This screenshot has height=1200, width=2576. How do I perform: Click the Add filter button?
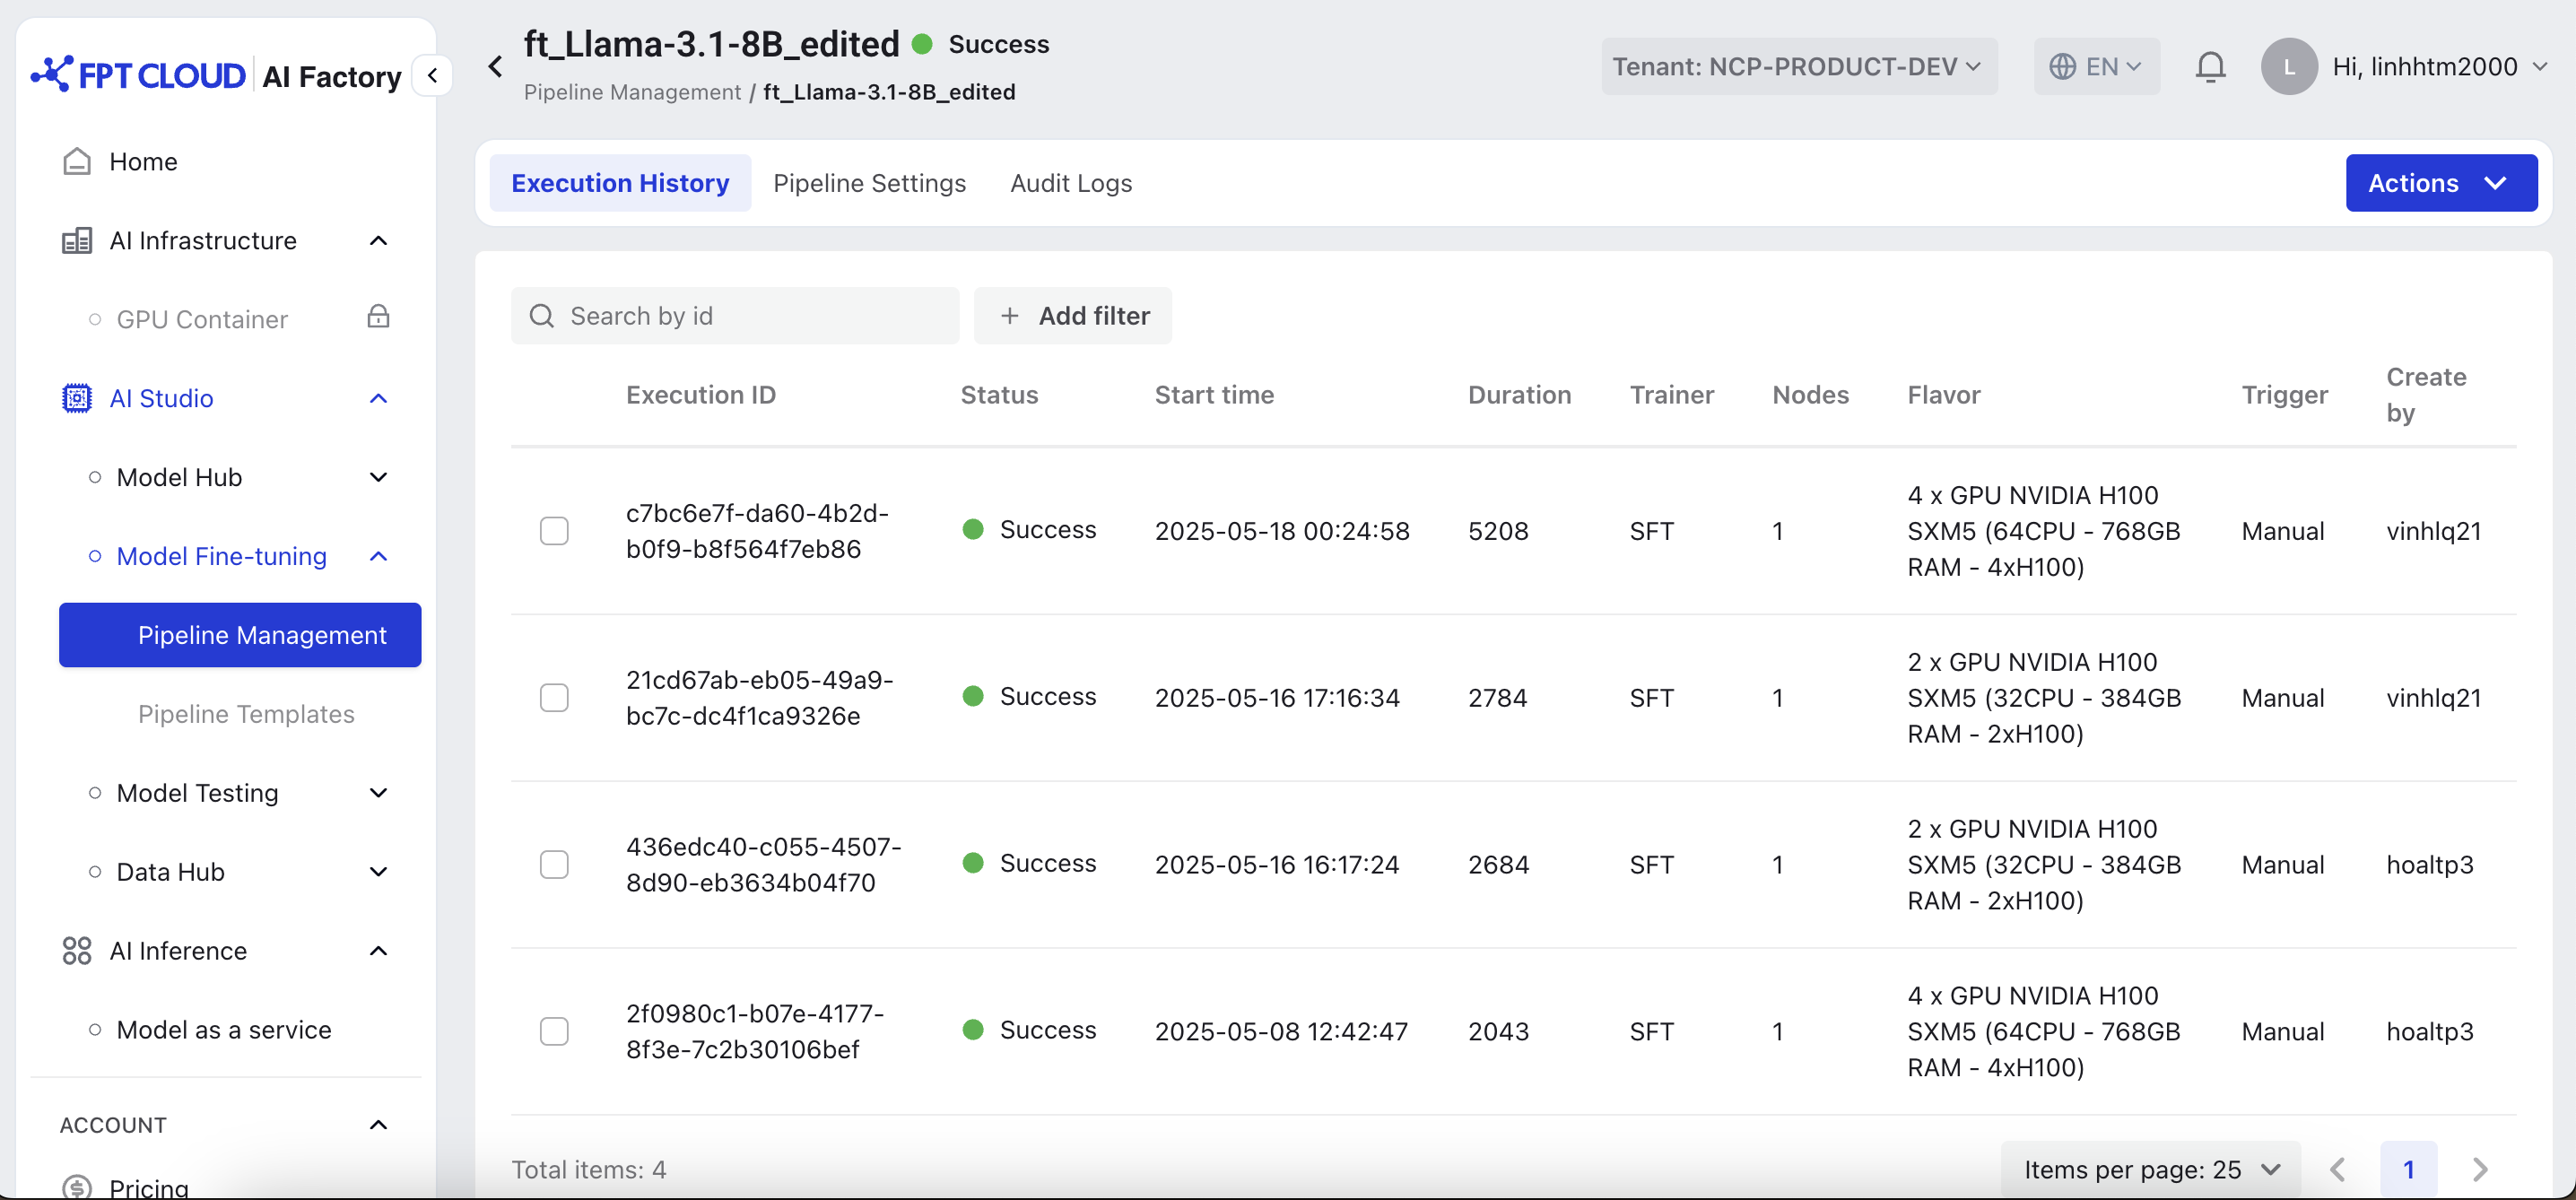tap(1073, 316)
